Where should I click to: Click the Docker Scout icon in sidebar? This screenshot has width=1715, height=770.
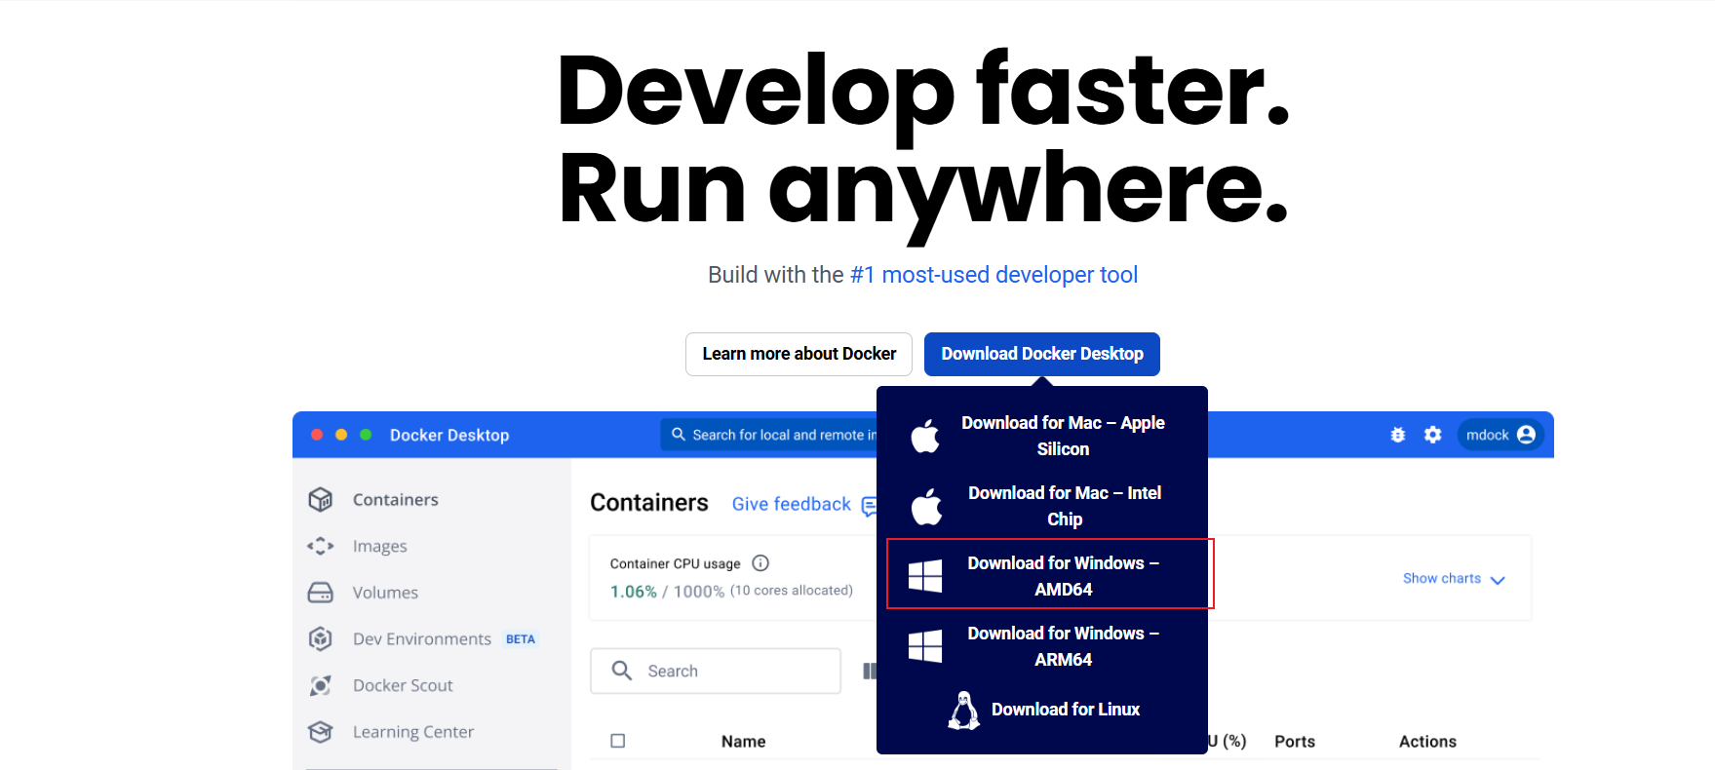coord(321,685)
